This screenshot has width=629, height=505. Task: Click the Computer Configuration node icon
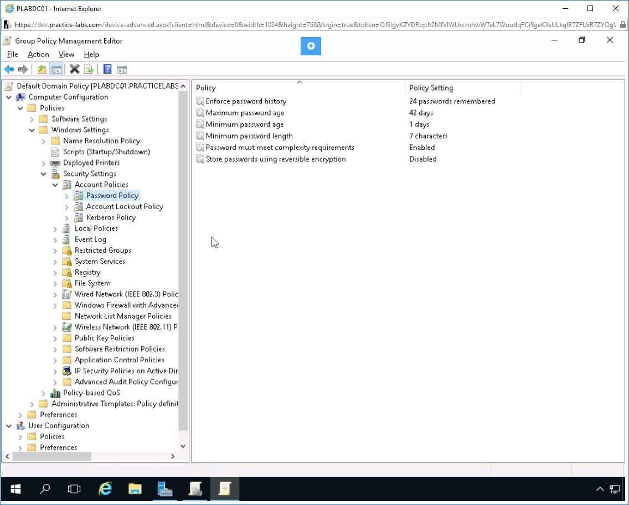point(20,97)
